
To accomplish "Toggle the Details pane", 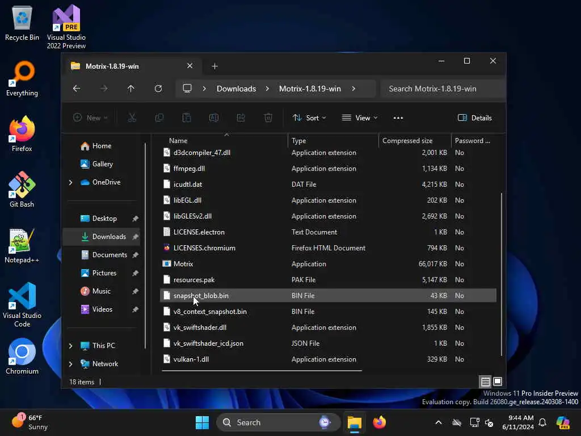I will point(475,118).
